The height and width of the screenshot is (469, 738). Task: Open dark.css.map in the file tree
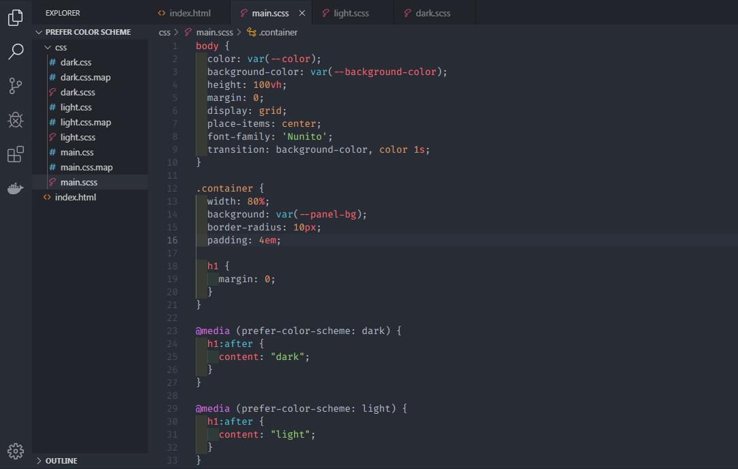pos(90,77)
